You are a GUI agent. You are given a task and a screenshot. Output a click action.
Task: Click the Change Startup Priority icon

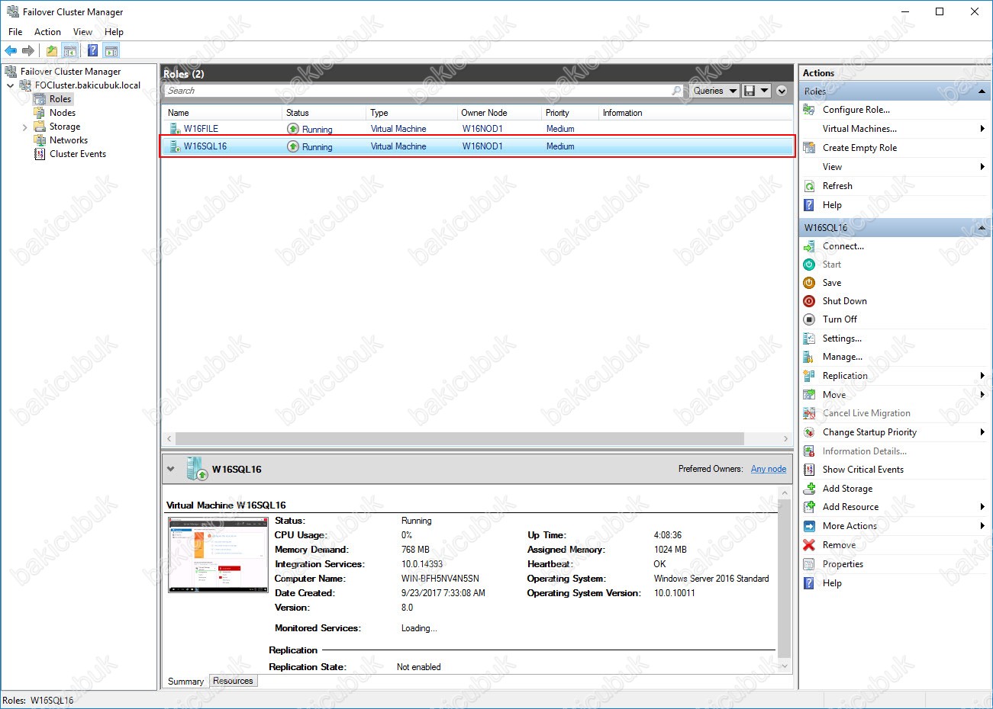(x=809, y=432)
